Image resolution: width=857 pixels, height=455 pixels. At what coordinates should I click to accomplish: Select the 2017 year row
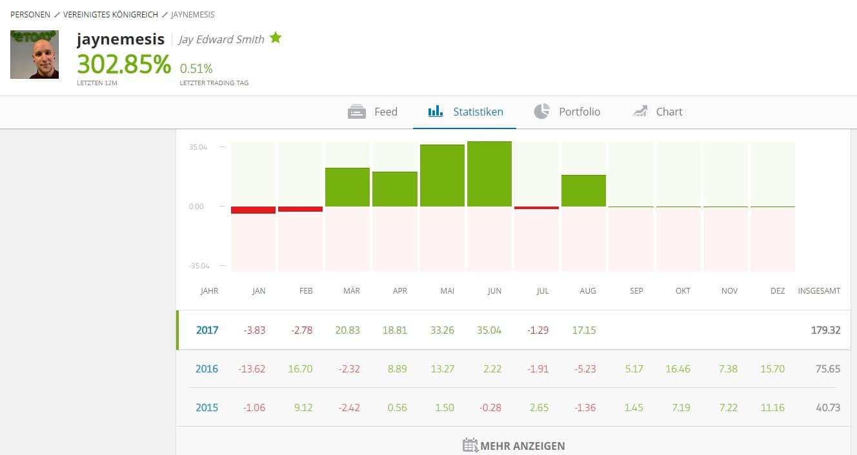point(207,330)
